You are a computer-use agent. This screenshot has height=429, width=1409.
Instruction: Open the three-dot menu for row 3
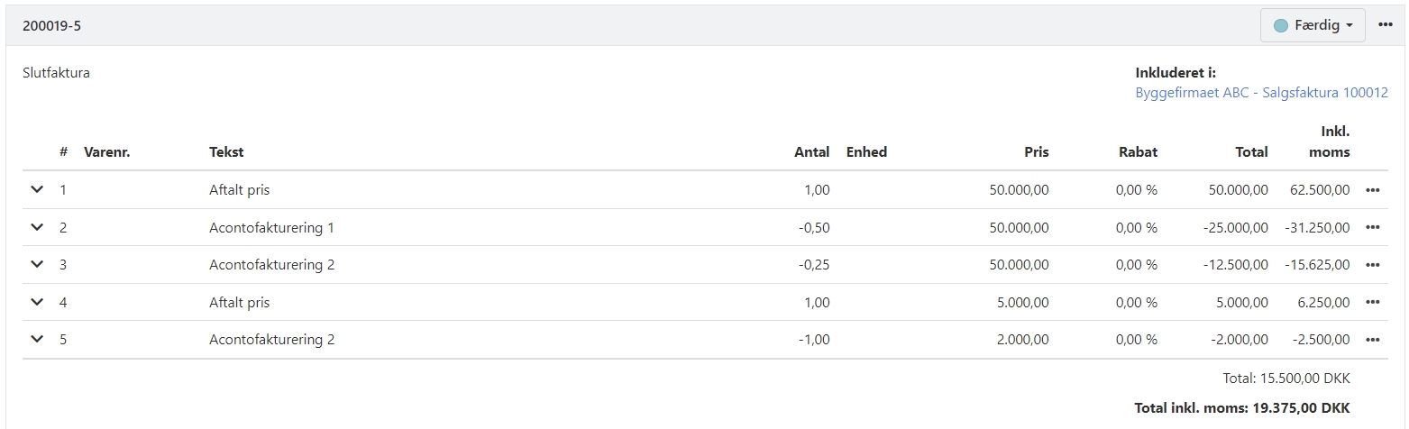[x=1372, y=265]
